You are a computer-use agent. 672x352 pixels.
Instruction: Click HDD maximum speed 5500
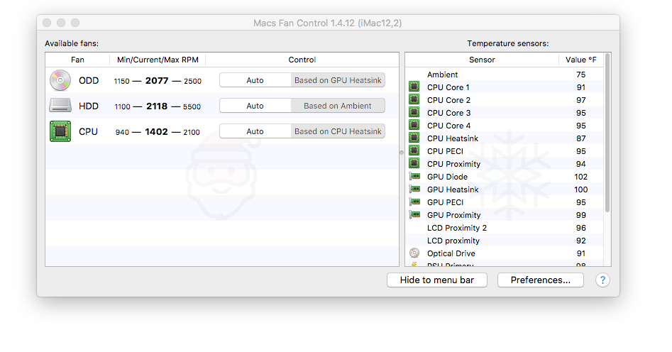(192, 106)
